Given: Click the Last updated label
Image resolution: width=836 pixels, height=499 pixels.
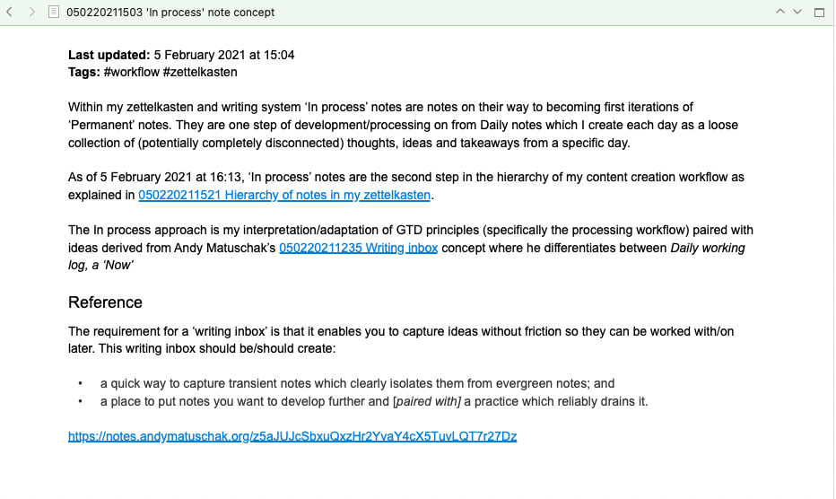Looking at the screenshot, I should pyautogui.click(x=109, y=55).
